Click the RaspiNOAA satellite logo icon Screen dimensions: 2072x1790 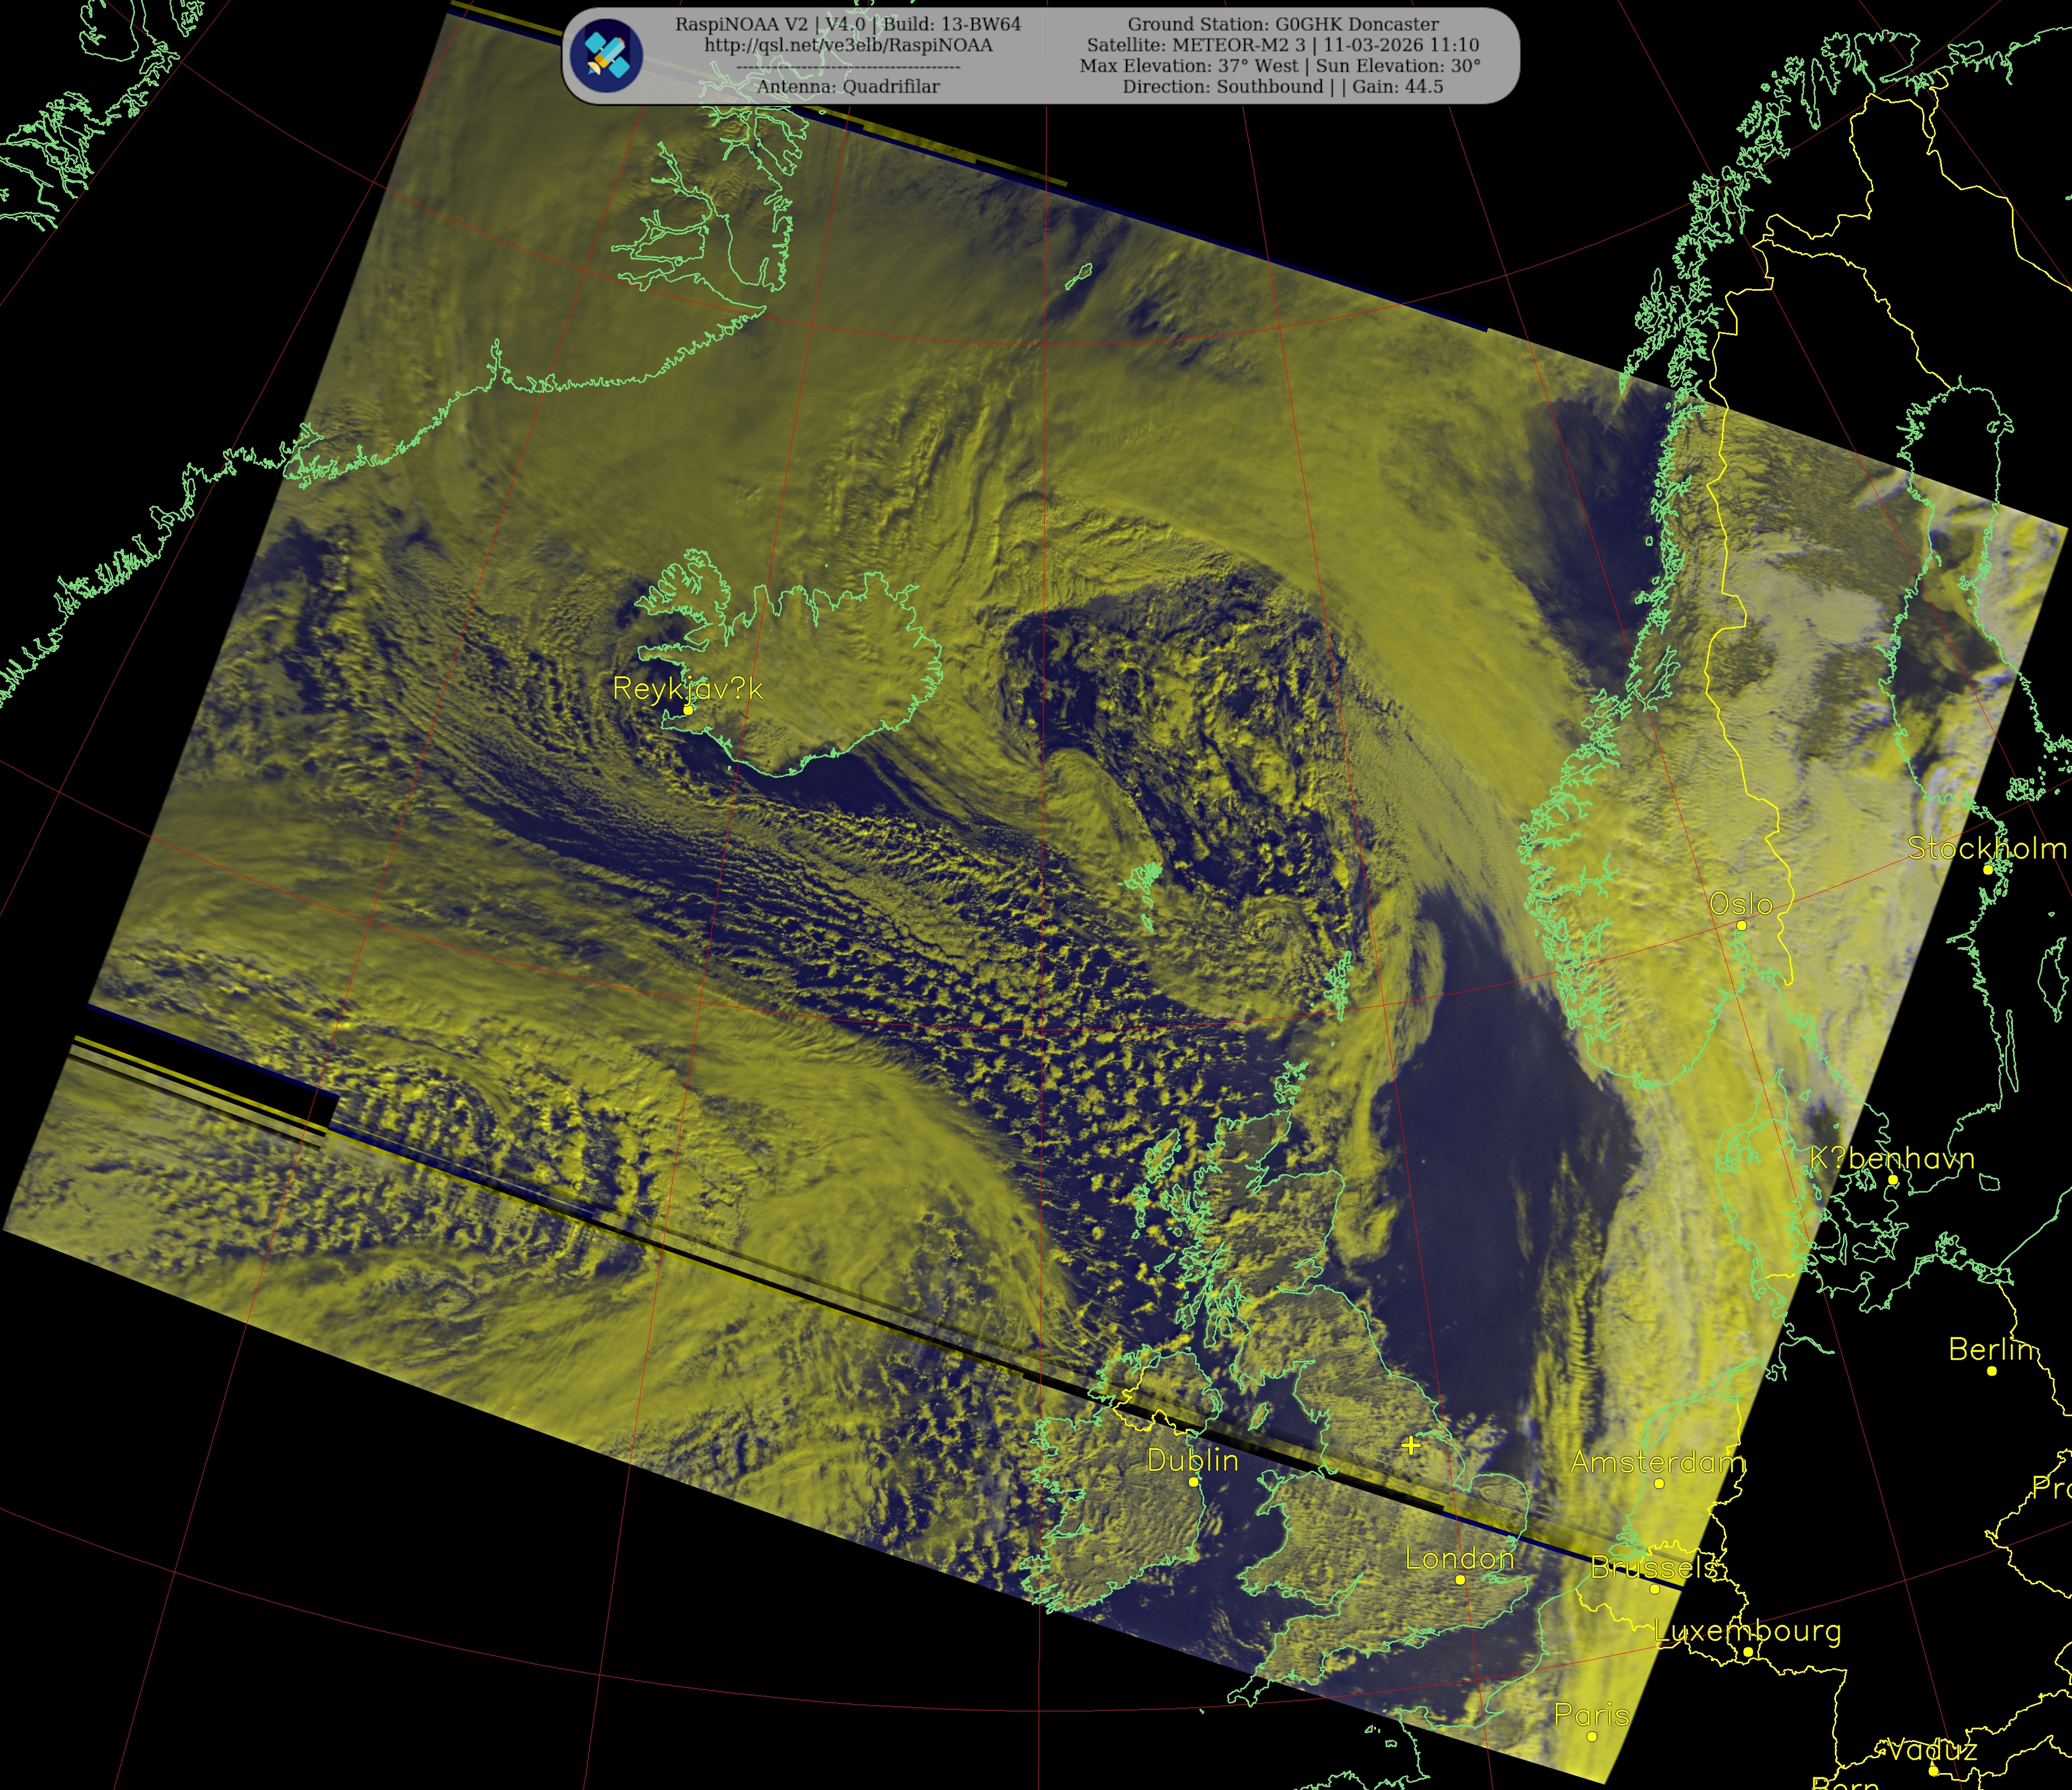[606, 56]
